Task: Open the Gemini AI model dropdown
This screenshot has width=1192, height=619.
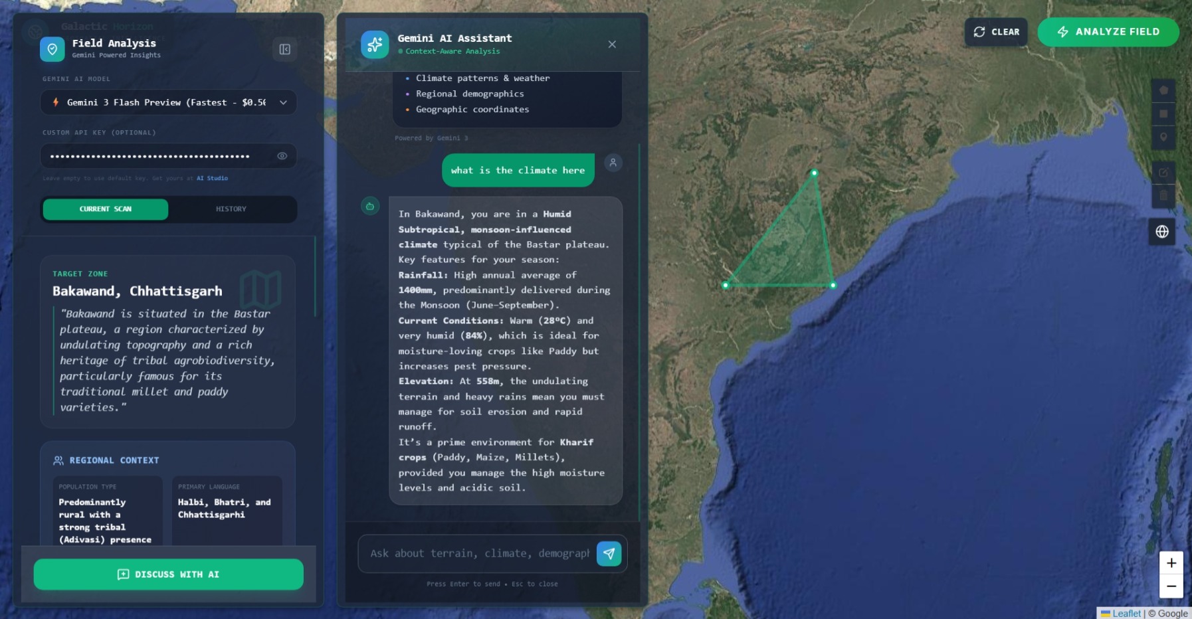Action: coord(169,102)
